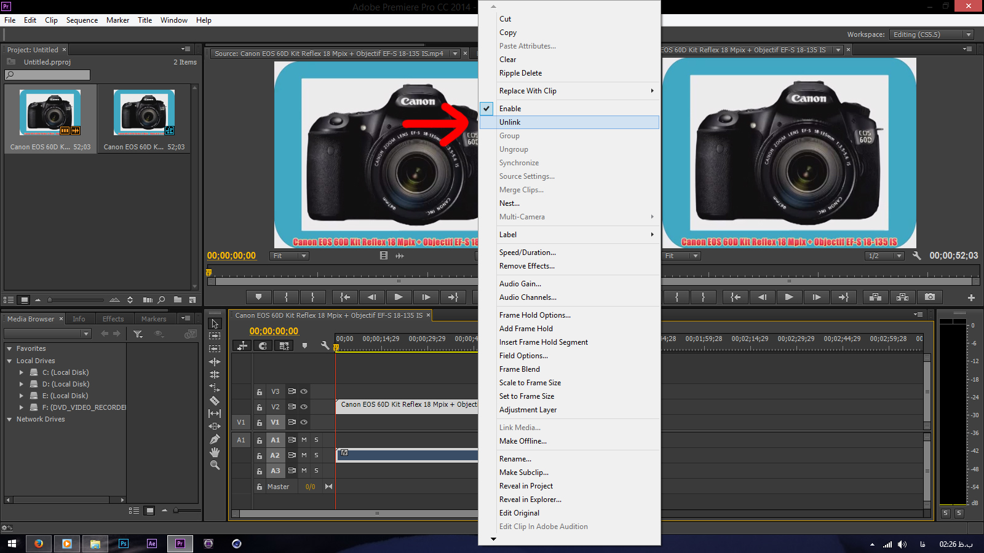
Task: Mute audio track A2
Action: point(304,455)
